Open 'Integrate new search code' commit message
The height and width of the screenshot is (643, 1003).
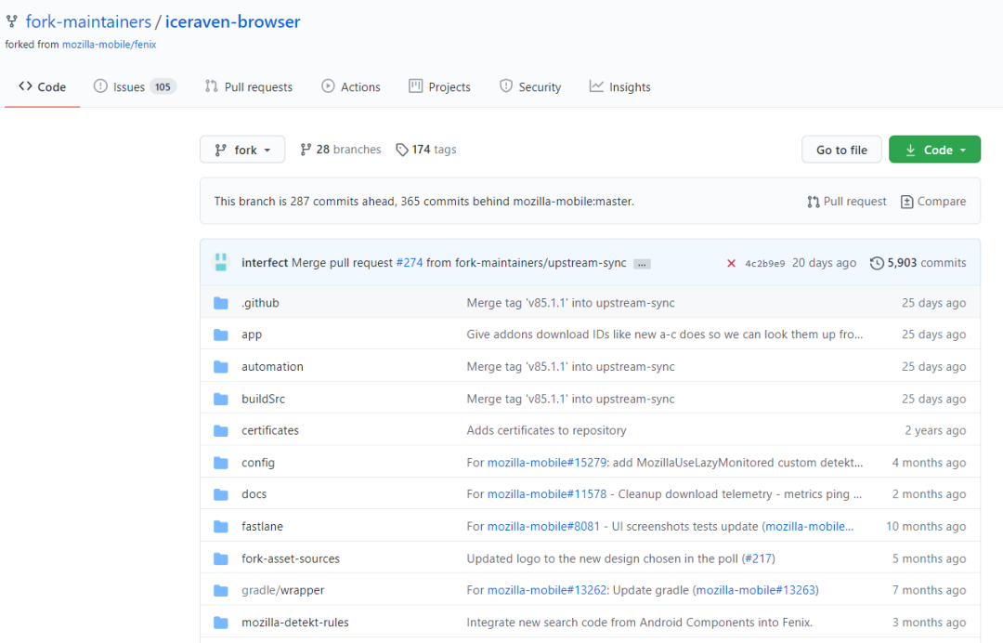[640, 623]
